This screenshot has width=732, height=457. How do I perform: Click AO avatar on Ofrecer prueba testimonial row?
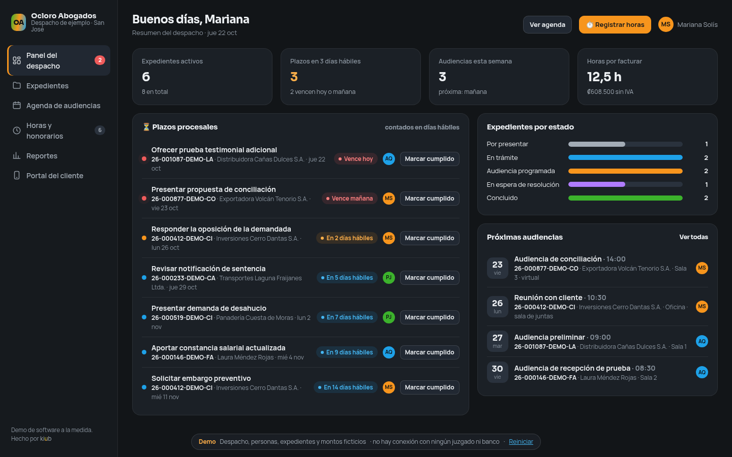coord(389,159)
